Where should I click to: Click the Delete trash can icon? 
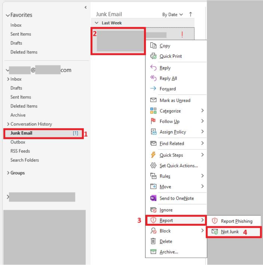tap(153, 241)
